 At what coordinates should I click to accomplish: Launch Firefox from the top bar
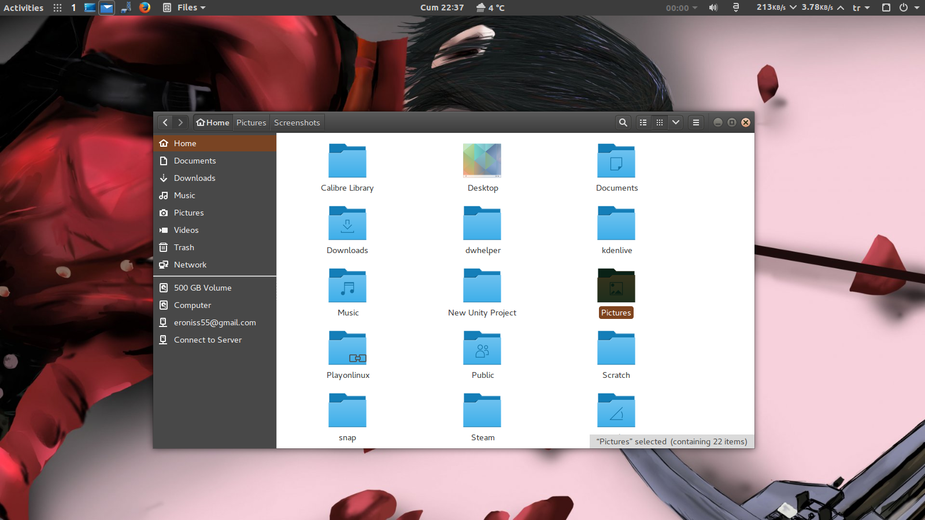145,7
